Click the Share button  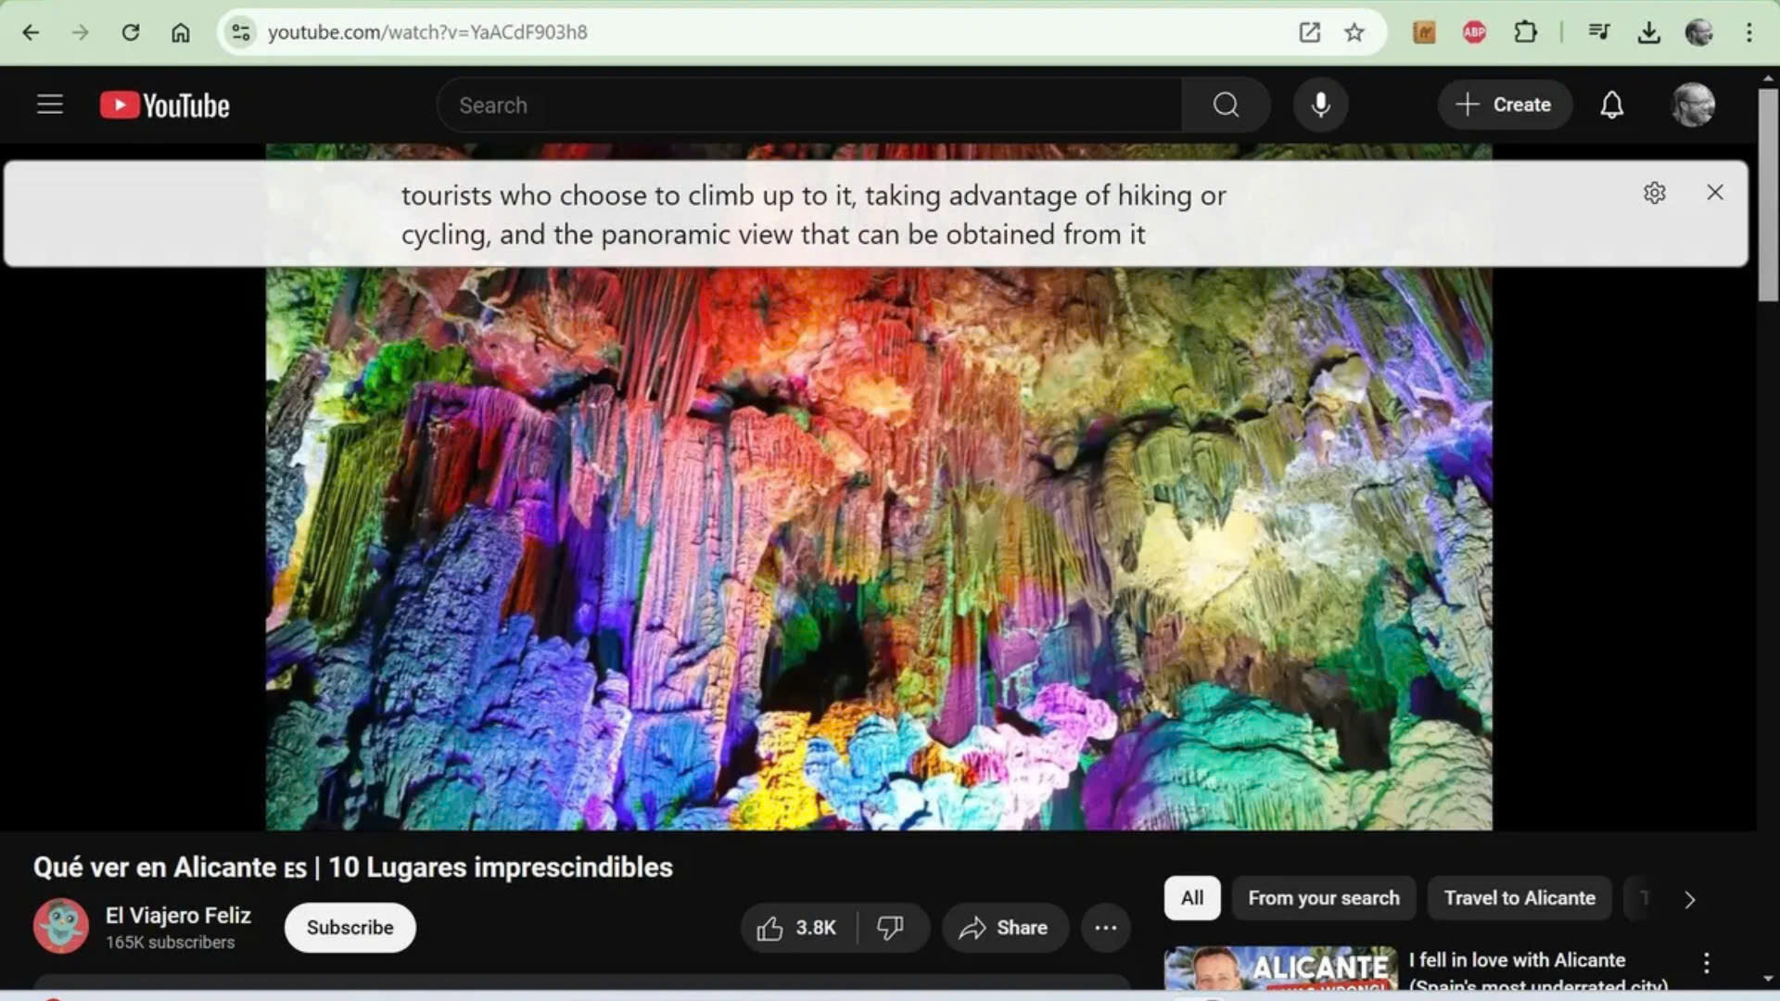coord(1004,928)
